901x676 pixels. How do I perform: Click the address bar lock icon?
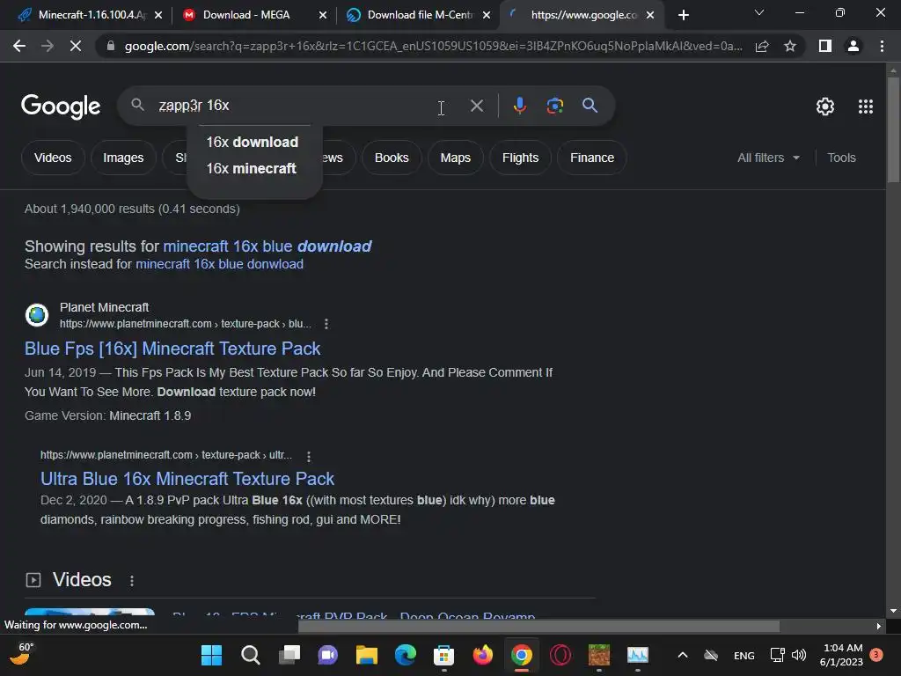coord(110,46)
